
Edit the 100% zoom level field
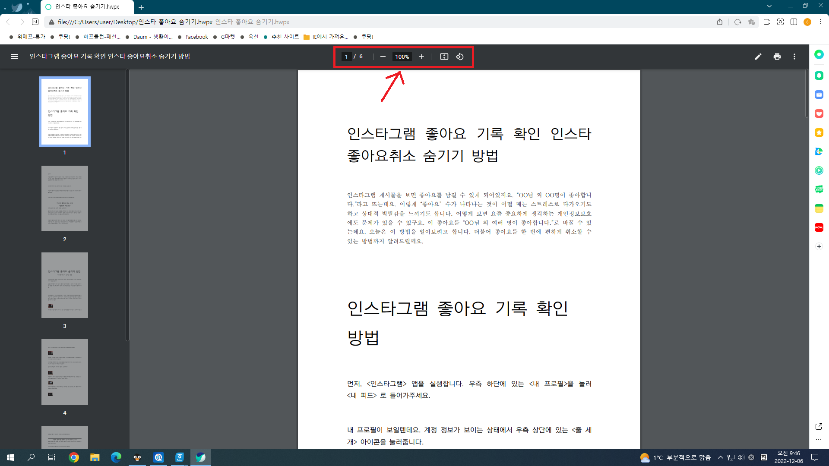click(402, 57)
